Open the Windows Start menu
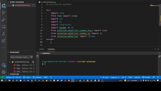The height and width of the screenshot is (91, 161). point(2,80)
